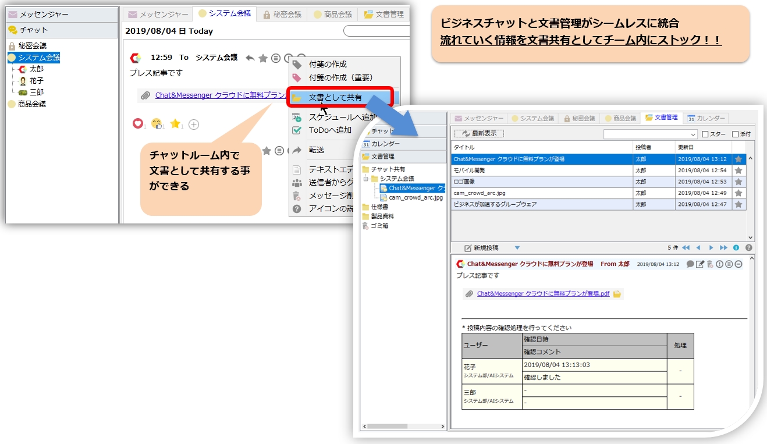Click the collapse minus circle icon in document header
The image size is (767, 444).
pos(738,264)
